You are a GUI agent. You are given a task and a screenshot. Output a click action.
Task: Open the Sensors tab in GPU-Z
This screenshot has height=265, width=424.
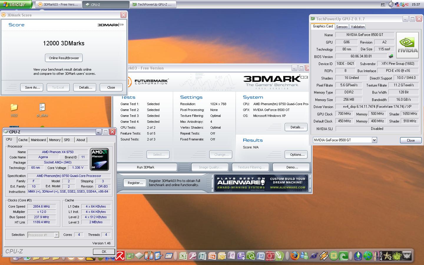click(x=342, y=26)
